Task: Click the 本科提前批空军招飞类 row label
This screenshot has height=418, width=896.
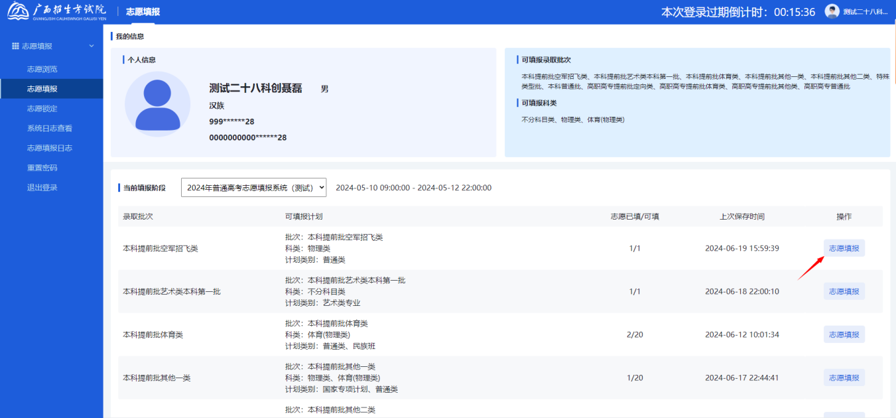Action: [x=160, y=248]
